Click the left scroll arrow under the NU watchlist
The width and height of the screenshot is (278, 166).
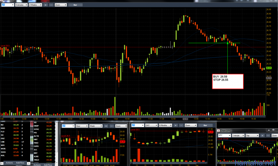click(x=2, y=163)
